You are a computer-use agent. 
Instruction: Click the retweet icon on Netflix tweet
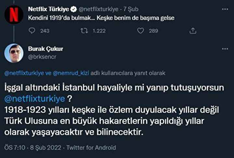84,31
